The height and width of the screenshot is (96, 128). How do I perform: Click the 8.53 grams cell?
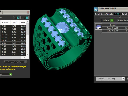tap(5, 32)
